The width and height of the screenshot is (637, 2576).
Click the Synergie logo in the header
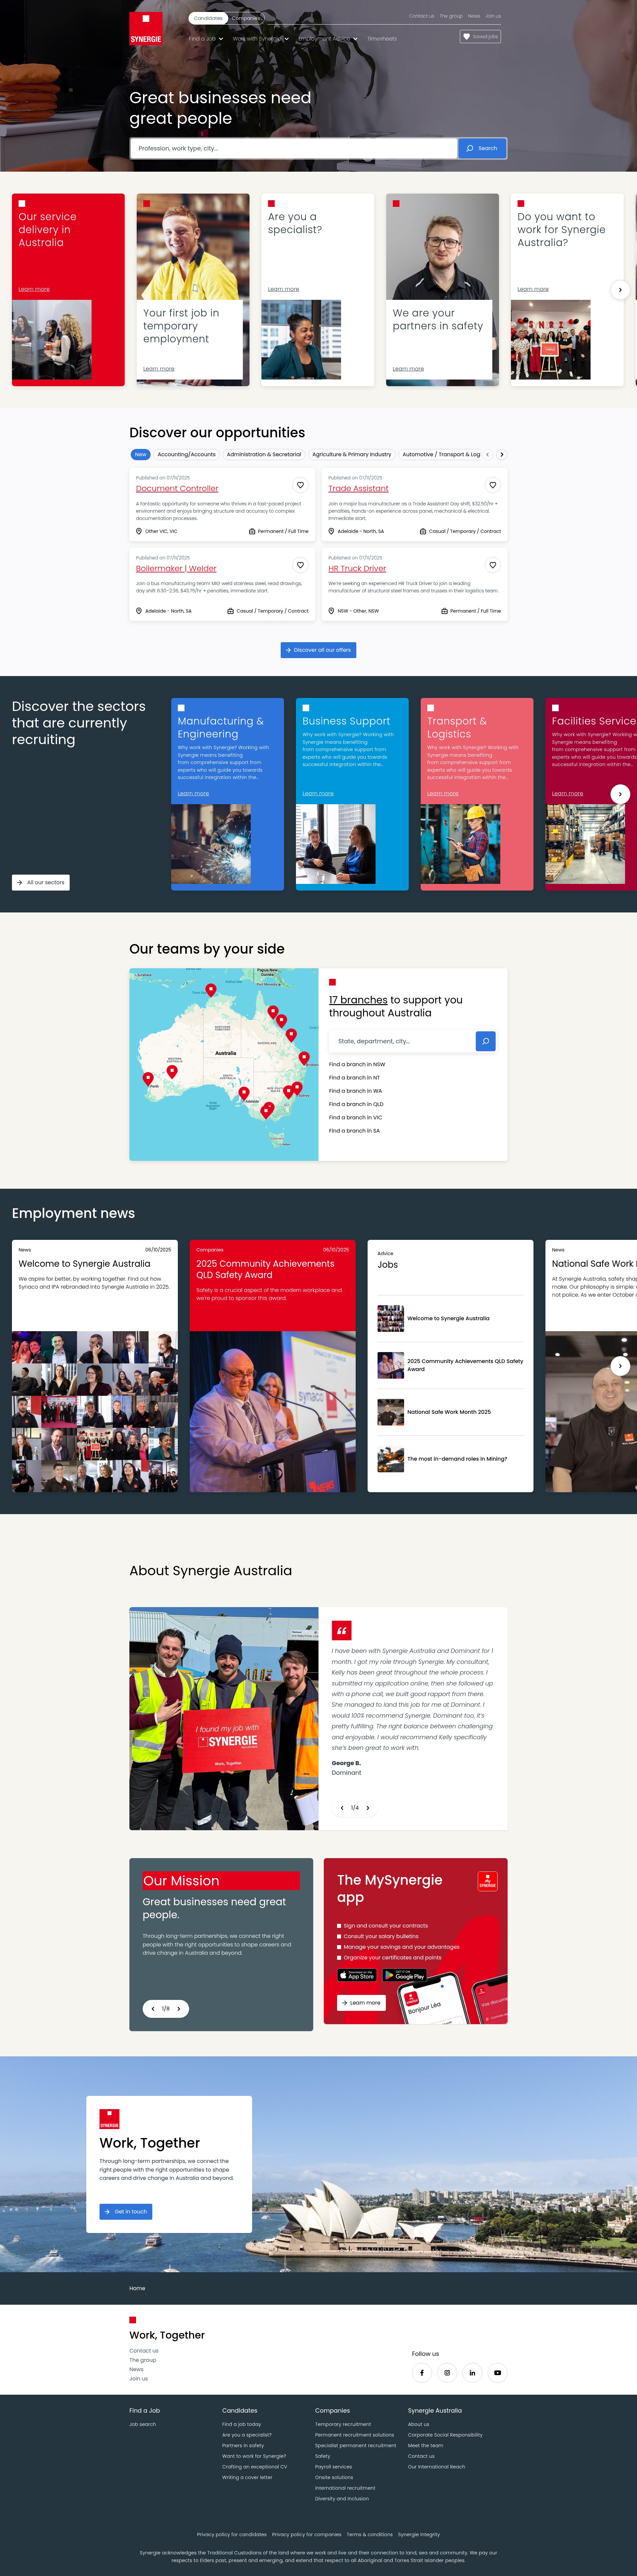146,28
